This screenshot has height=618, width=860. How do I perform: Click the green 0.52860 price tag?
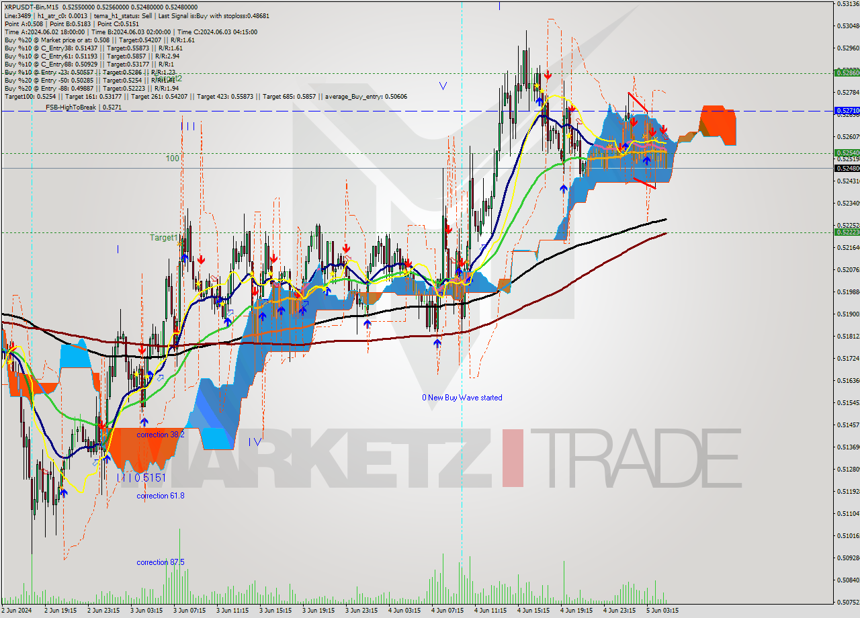(x=847, y=73)
